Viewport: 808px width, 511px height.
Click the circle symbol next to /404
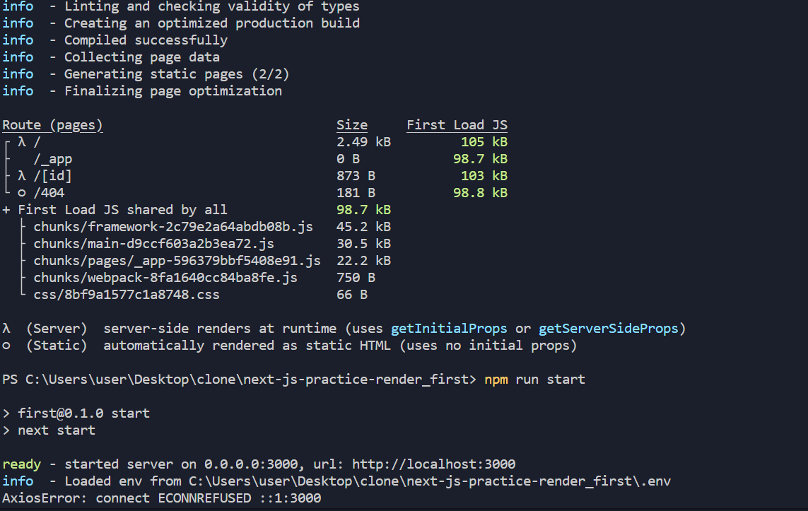pos(22,193)
